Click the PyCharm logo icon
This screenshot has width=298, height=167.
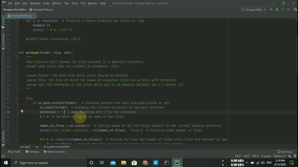pyautogui.click(x=4, y=3)
